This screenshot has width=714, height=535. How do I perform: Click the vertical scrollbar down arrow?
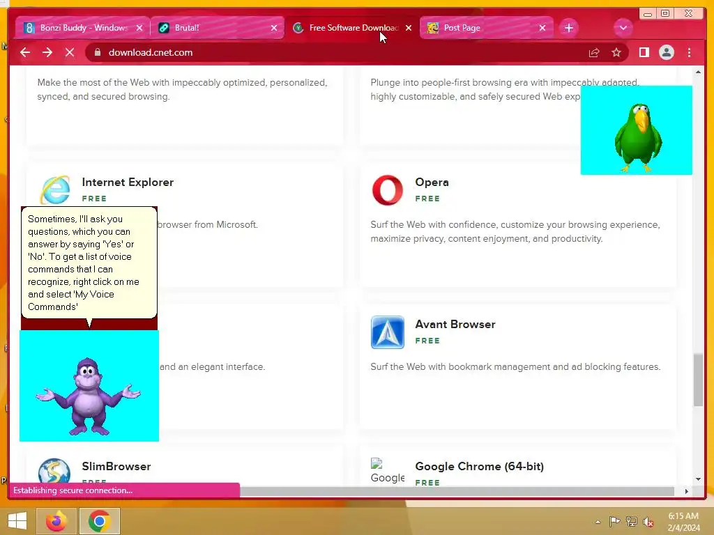698,479
